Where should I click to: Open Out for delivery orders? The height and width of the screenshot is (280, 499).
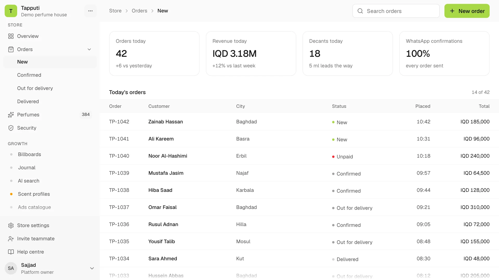[50, 88]
